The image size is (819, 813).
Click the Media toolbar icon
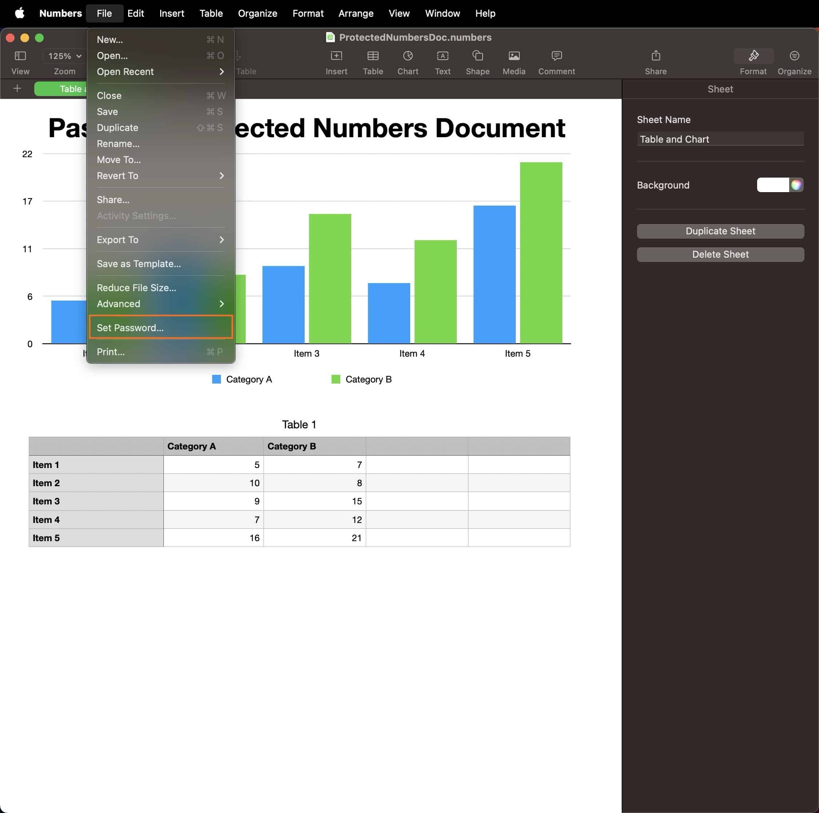[x=514, y=56]
